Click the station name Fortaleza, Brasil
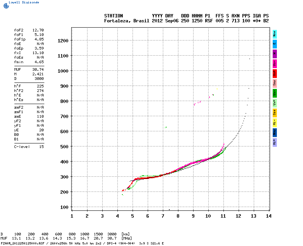Screen dimensions: 303x246 [x=127, y=21]
